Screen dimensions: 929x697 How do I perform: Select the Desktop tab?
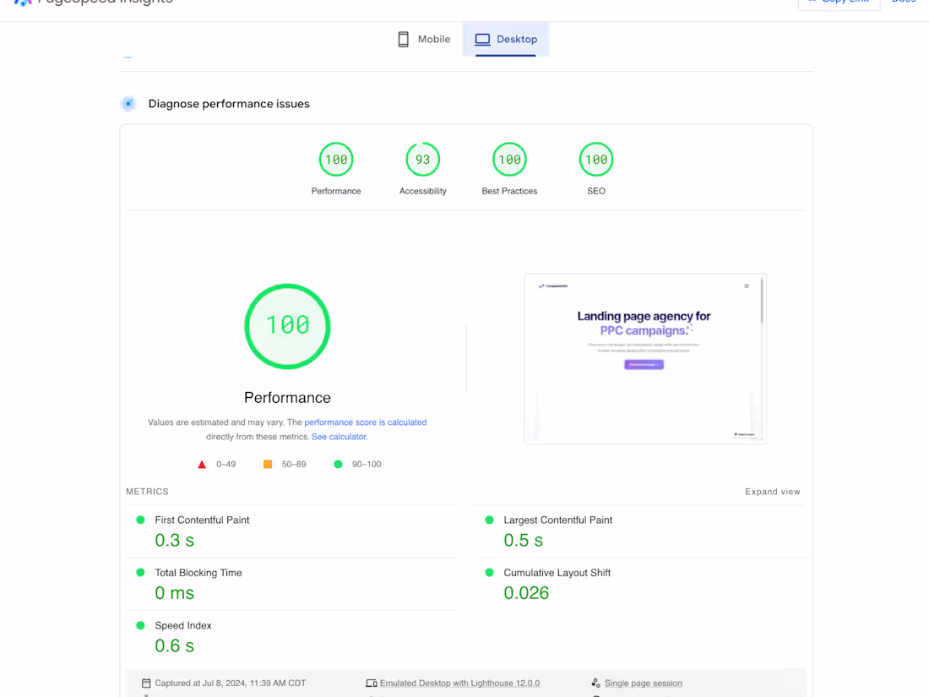click(x=505, y=39)
